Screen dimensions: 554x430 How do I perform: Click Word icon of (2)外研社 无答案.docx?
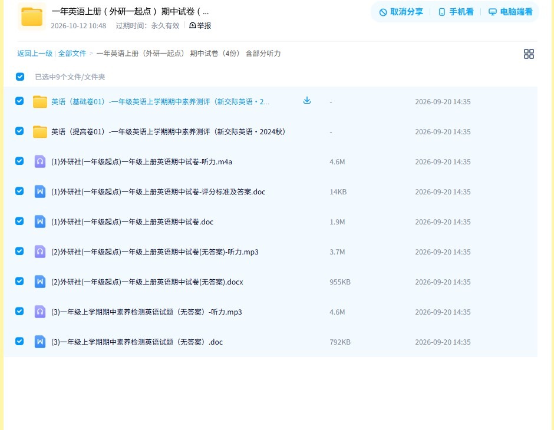(x=40, y=282)
